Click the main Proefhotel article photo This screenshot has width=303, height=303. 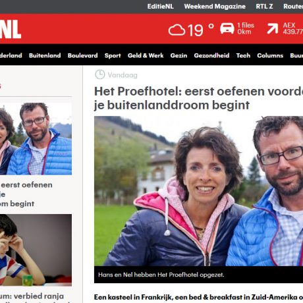point(198,191)
